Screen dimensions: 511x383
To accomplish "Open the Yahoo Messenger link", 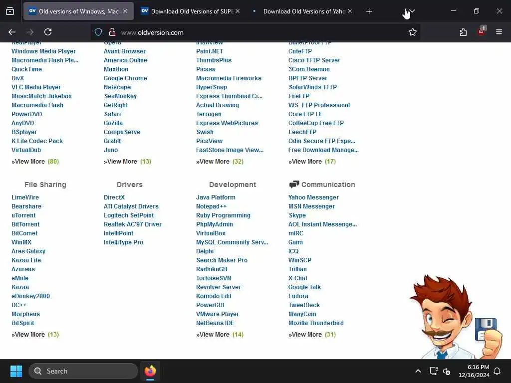I will coord(313,197).
